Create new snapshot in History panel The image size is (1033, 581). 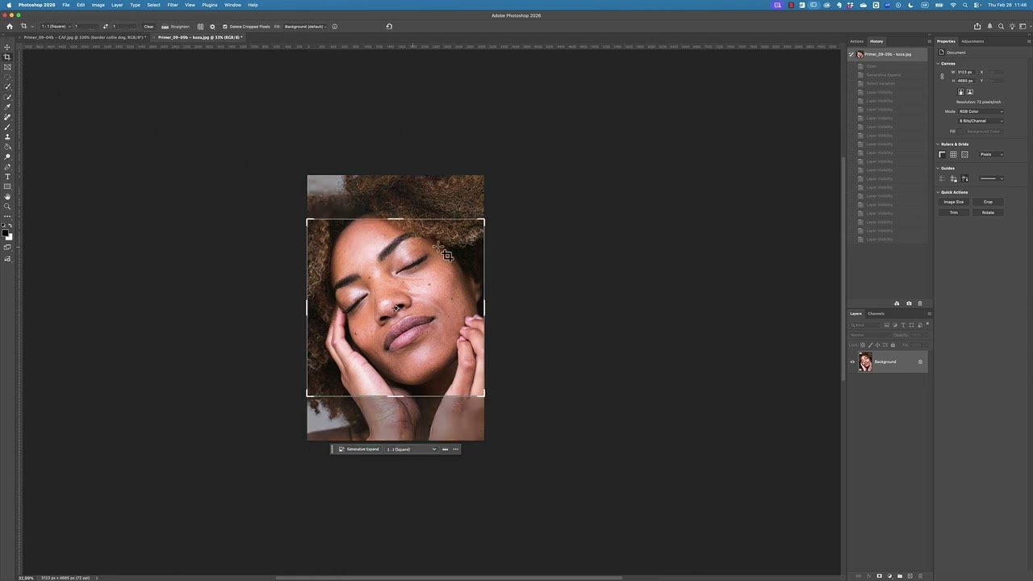pyautogui.click(x=909, y=303)
